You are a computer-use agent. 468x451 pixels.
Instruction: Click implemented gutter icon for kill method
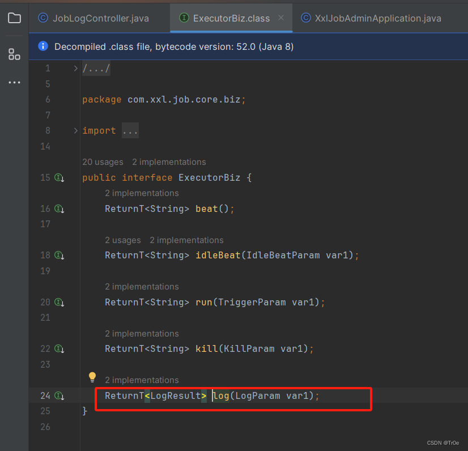coord(59,349)
